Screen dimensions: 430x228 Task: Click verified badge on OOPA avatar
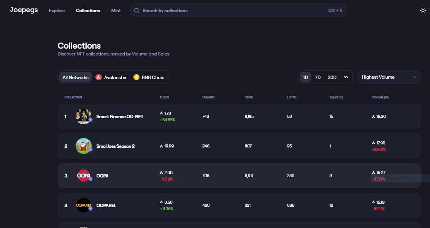(90, 179)
